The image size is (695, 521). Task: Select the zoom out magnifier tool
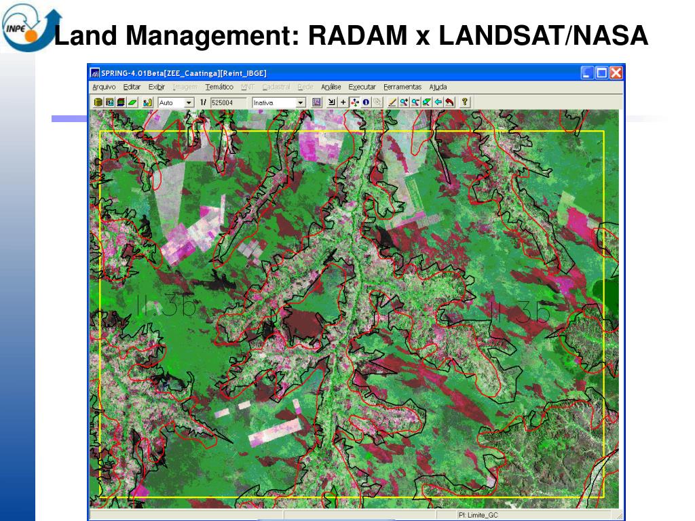point(415,102)
